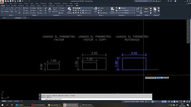Click the Measure tool

[x=146, y=10]
